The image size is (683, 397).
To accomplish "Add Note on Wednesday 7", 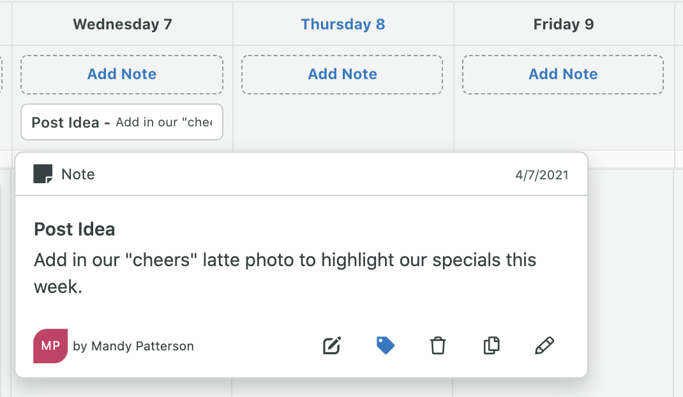I will pyautogui.click(x=122, y=74).
